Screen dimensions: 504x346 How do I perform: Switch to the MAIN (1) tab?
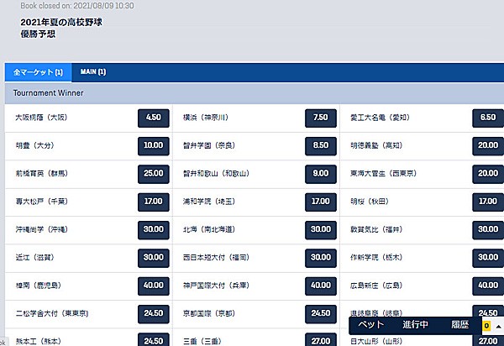93,72
